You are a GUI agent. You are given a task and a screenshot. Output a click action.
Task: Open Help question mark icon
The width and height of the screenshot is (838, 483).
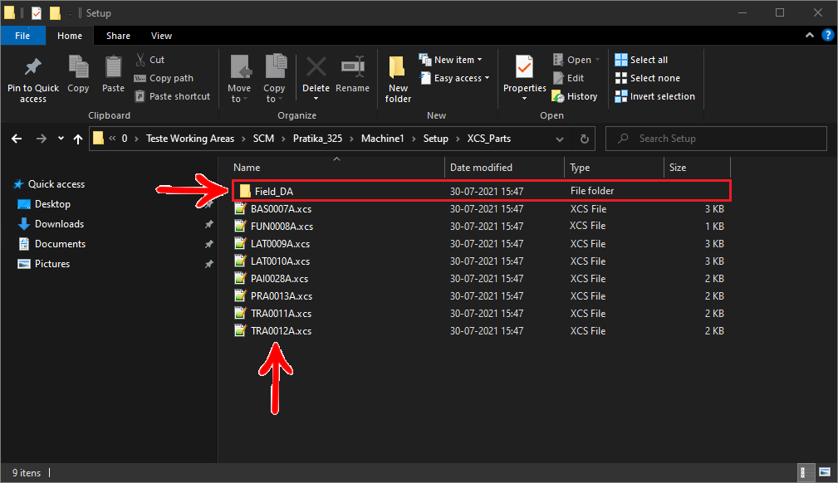pyautogui.click(x=827, y=35)
